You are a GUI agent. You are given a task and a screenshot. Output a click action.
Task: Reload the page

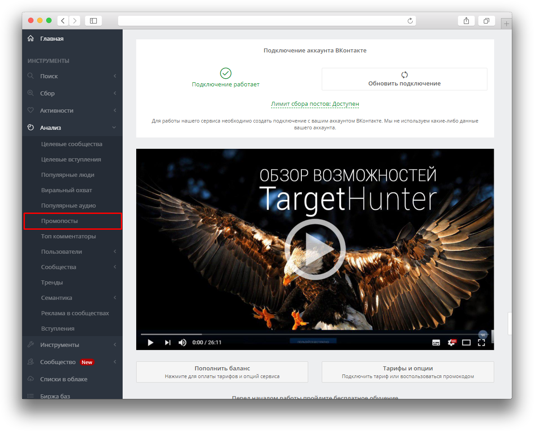click(410, 21)
